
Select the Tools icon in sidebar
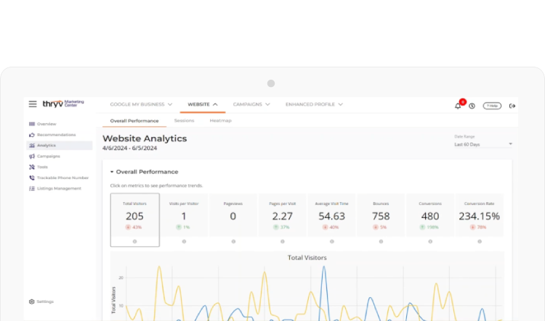pyautogui.click(x=32, y=167)
